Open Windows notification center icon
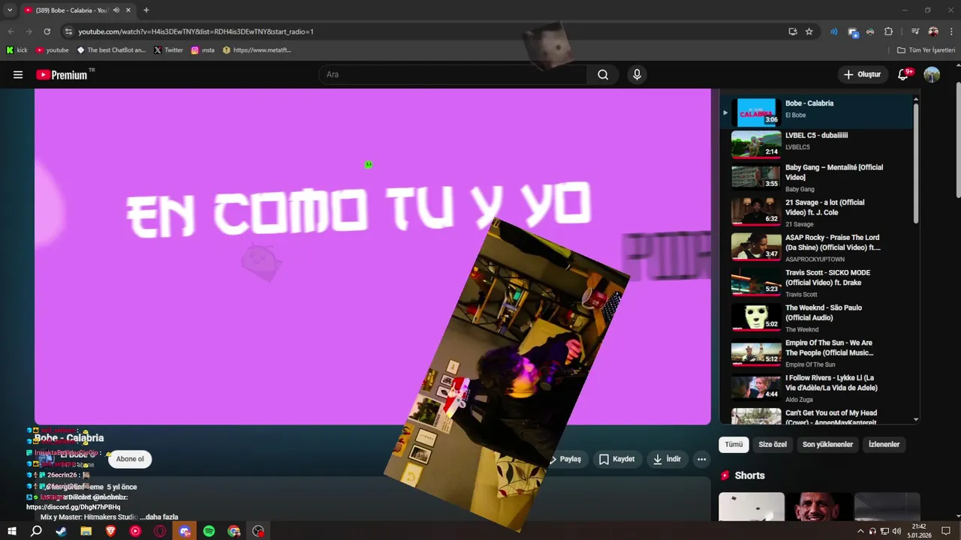Image resolution: width=961 pixels, height=540 pixels. click(946, 531)
